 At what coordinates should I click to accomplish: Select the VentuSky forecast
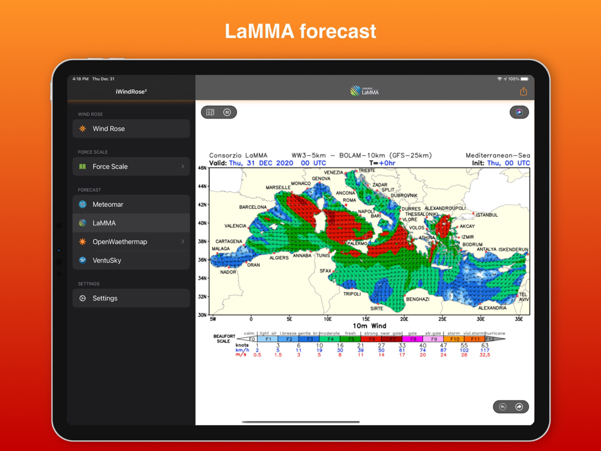(131, 260)
